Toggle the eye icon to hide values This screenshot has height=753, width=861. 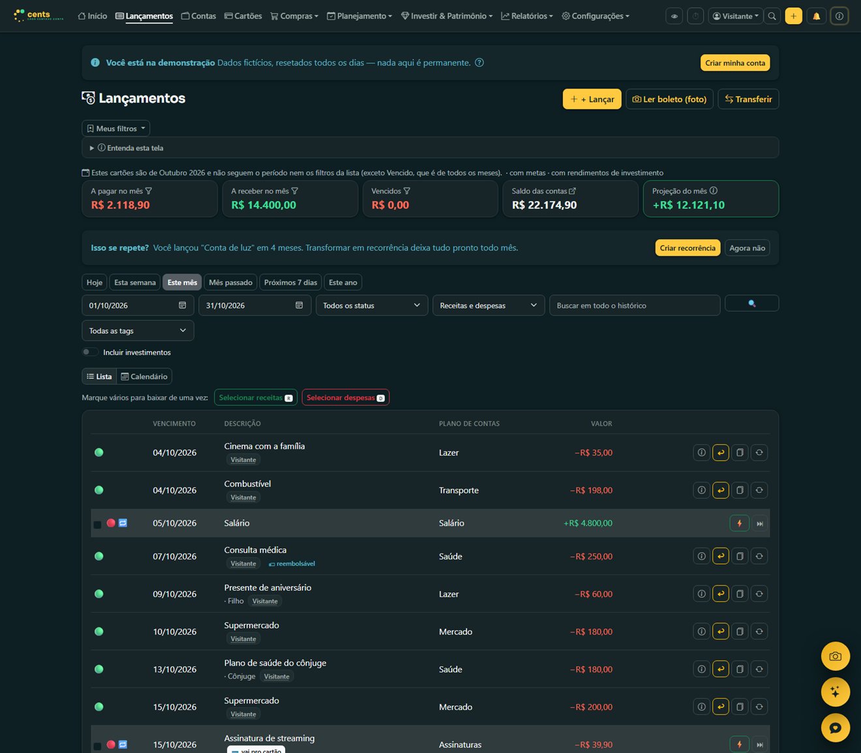[x=674, y=16]
